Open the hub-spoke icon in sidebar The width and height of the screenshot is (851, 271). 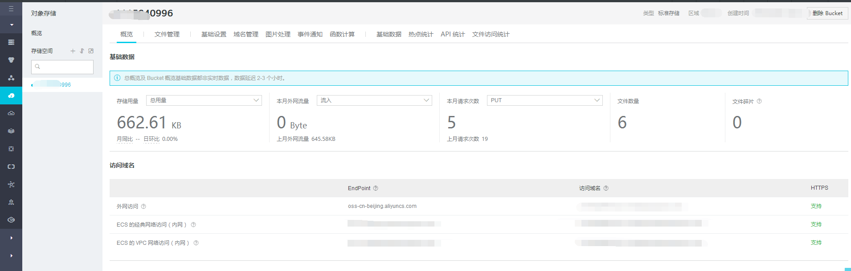[x=11, y=184]
